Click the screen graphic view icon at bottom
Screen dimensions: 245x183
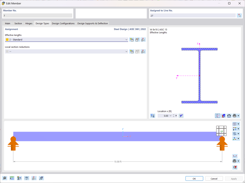point(27,178)
